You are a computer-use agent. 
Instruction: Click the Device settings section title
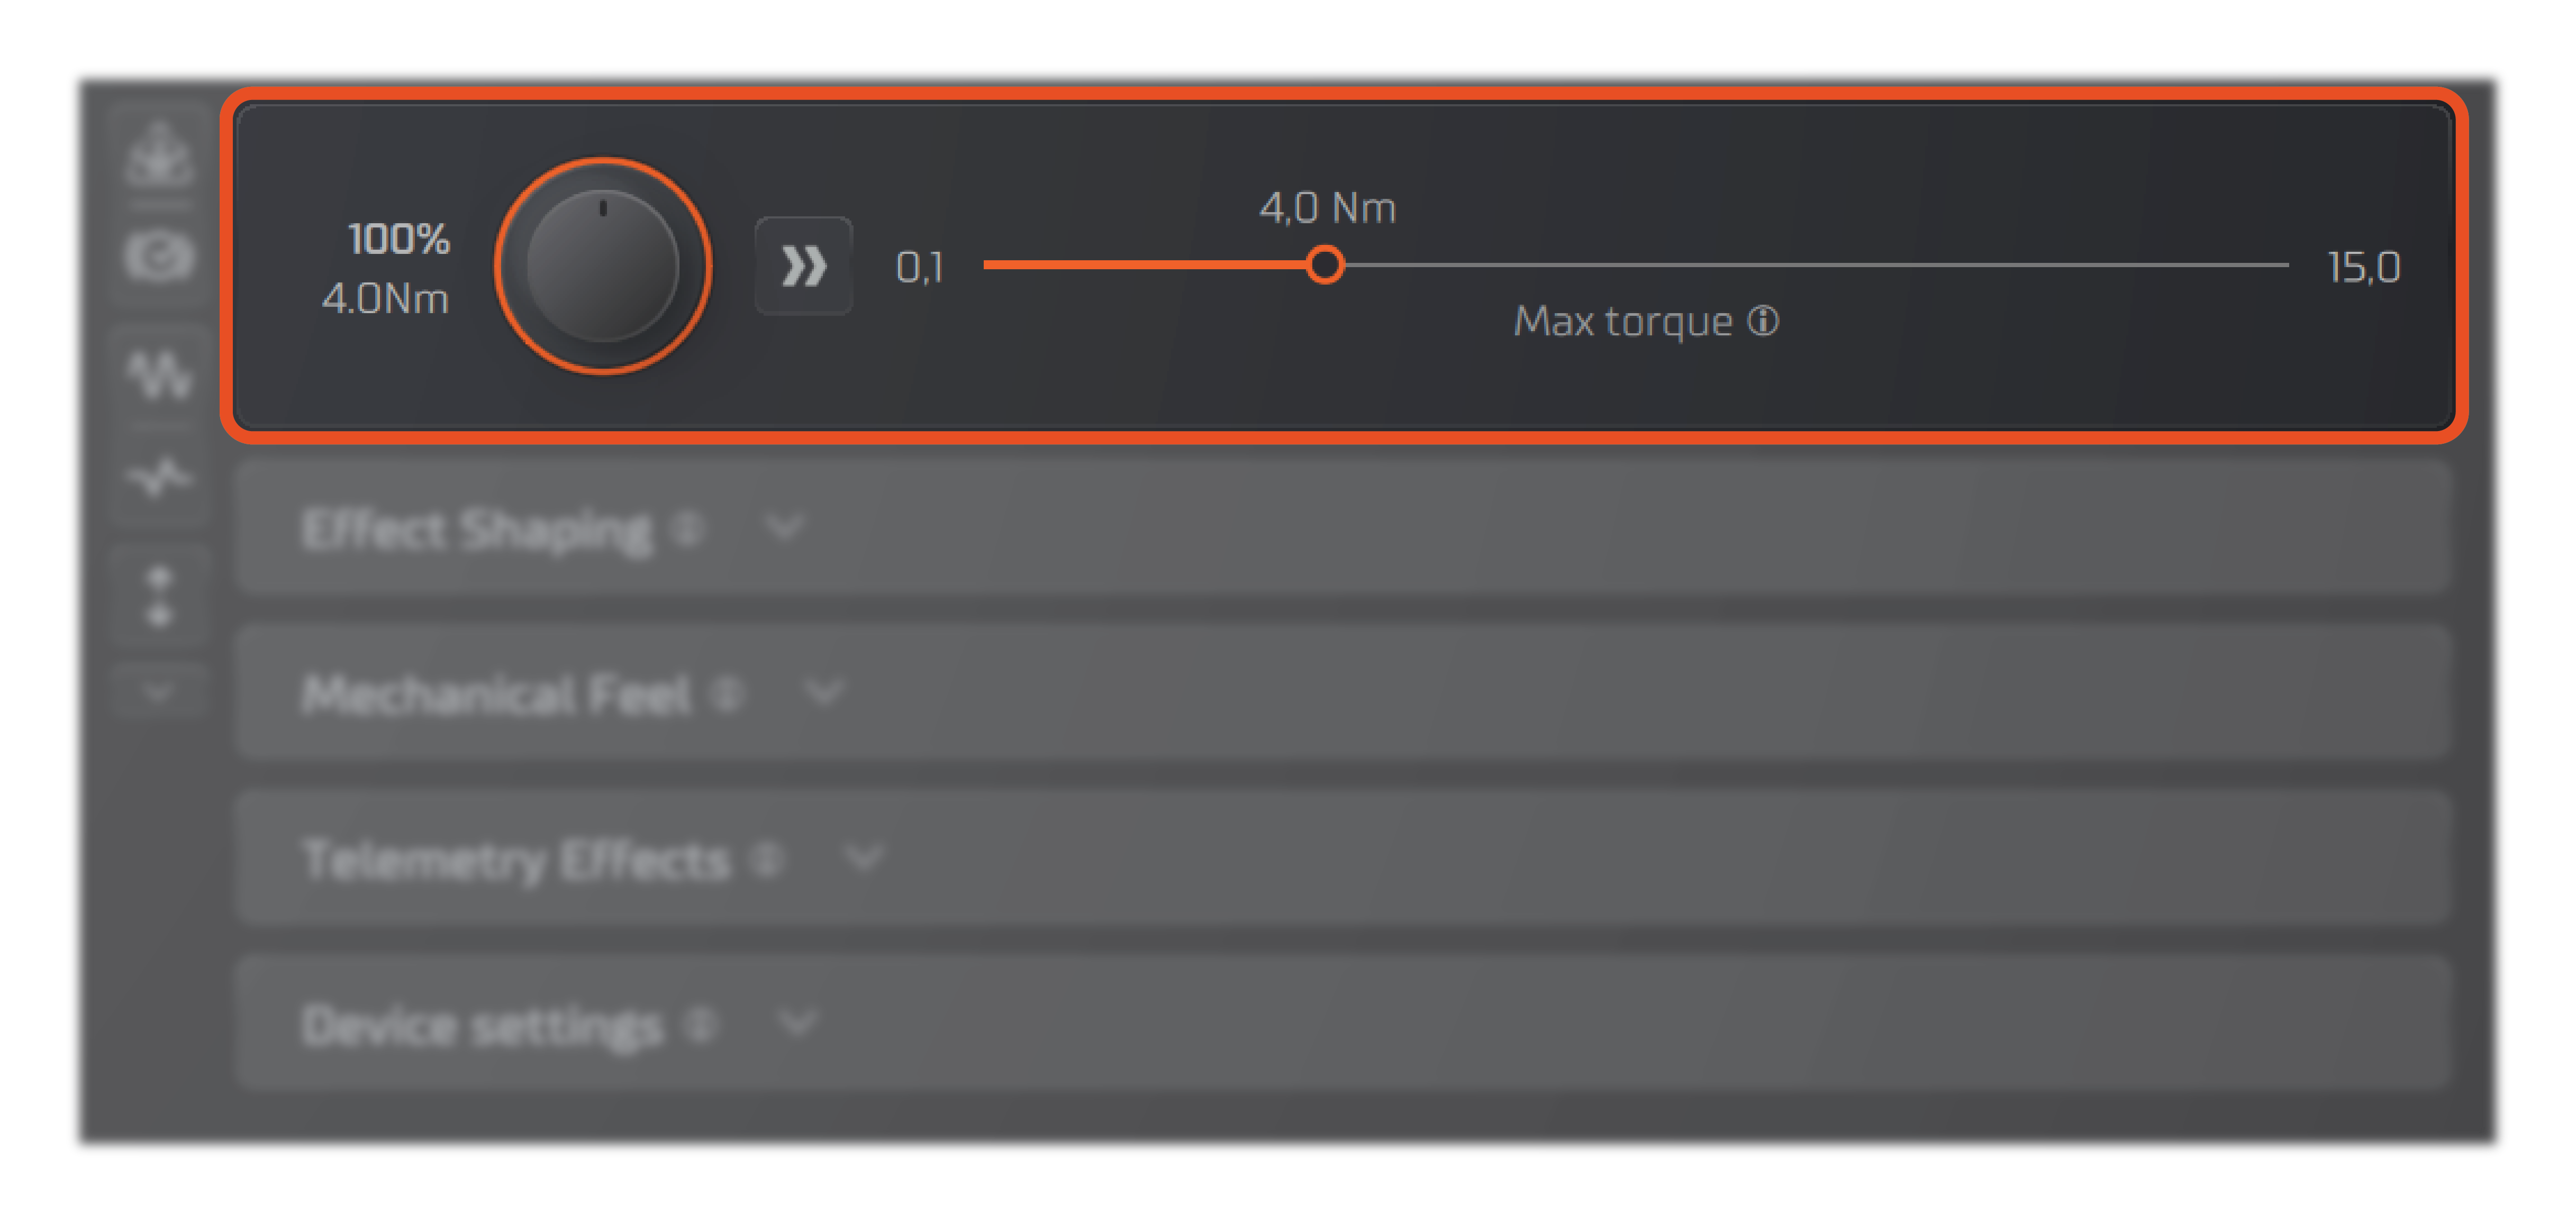pos(482,1025)
